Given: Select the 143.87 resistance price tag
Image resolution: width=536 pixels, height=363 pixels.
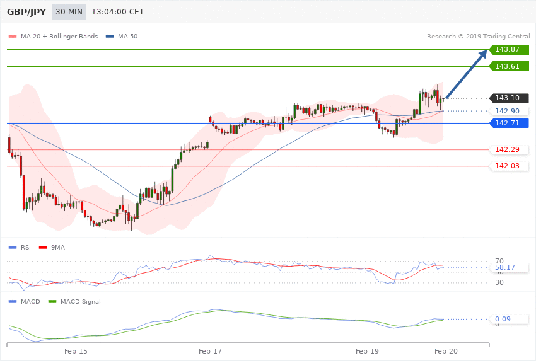Looking at the screenshot, I should [510, 50].
